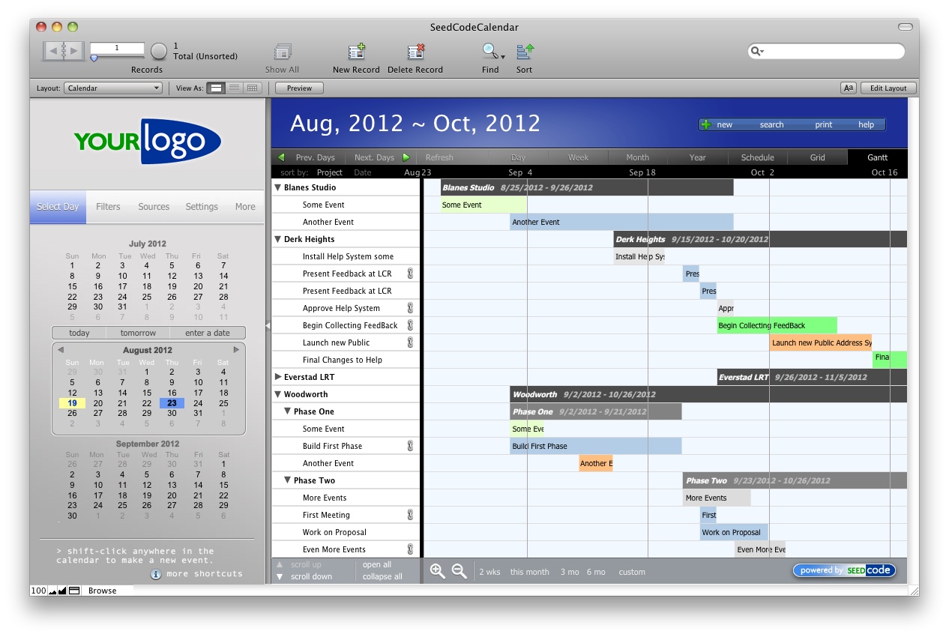Click the Edit Layout button
Screen dimensions: 949x637
coord(888,88)
